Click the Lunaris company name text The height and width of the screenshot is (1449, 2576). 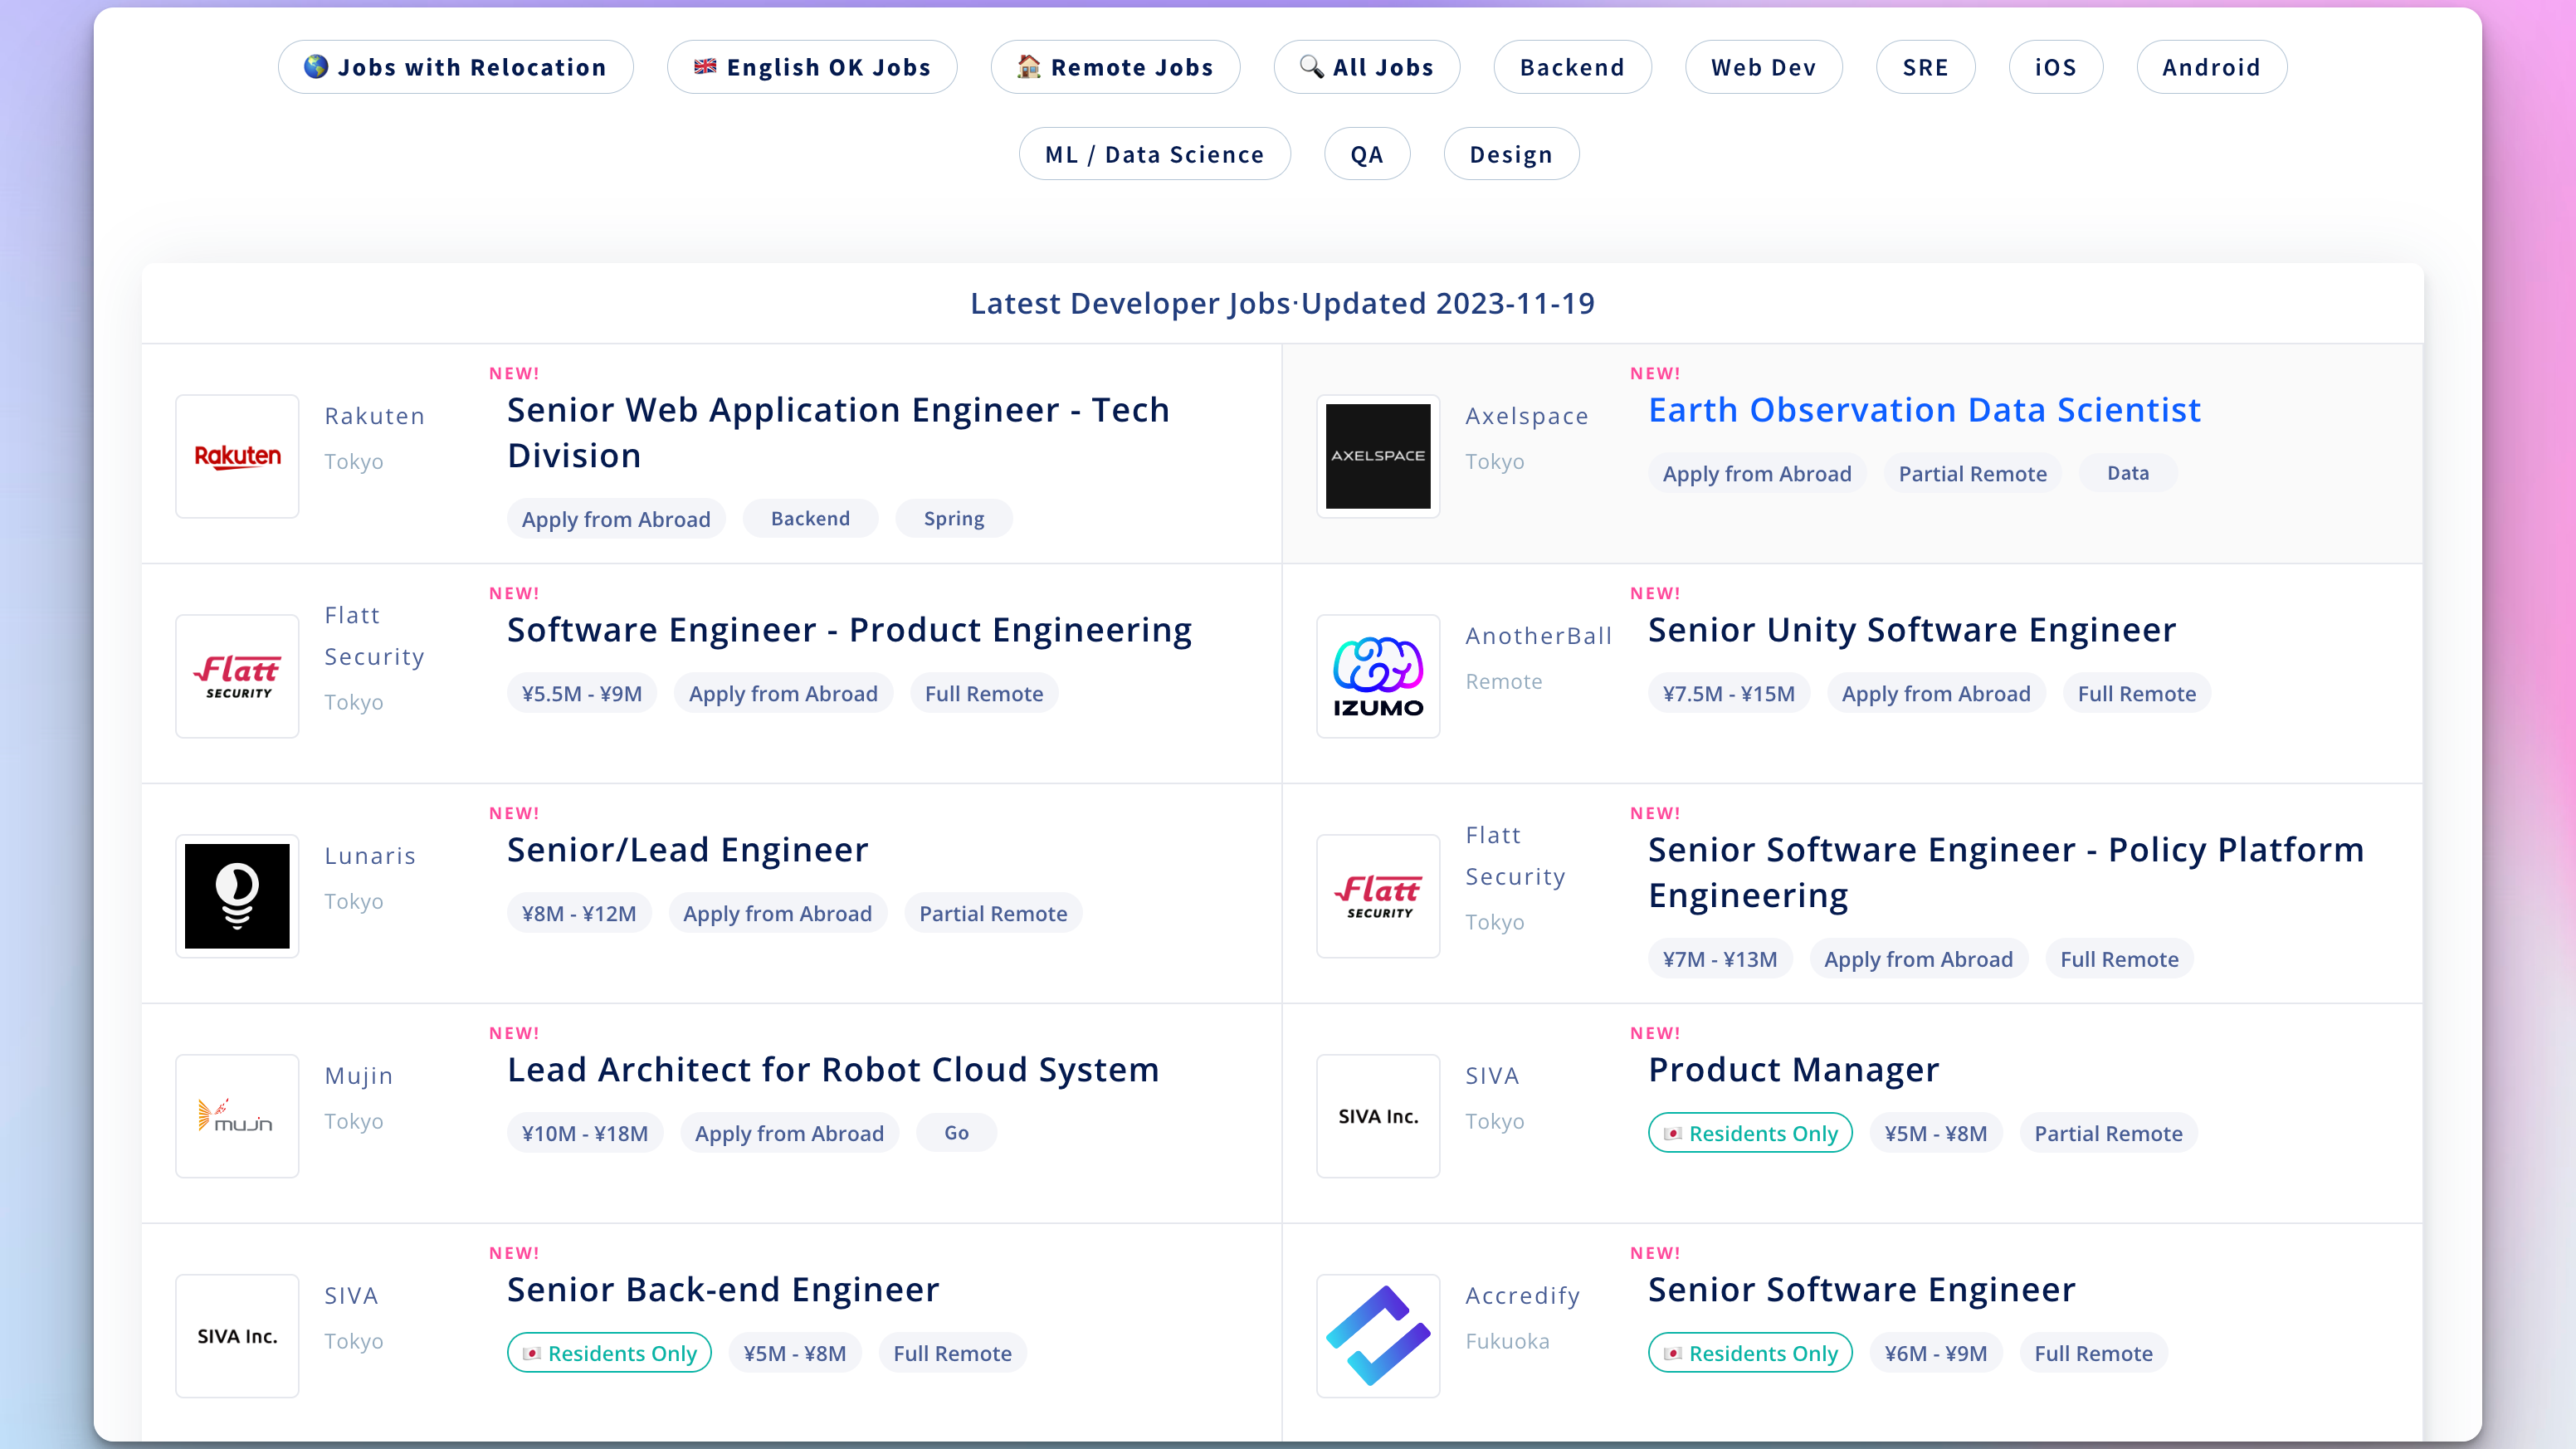coord(370,856)
